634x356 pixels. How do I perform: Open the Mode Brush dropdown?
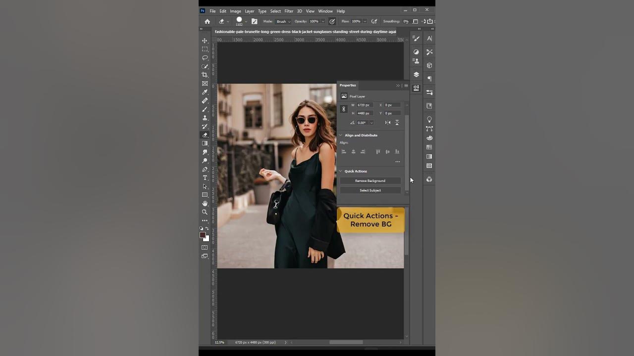283,21
